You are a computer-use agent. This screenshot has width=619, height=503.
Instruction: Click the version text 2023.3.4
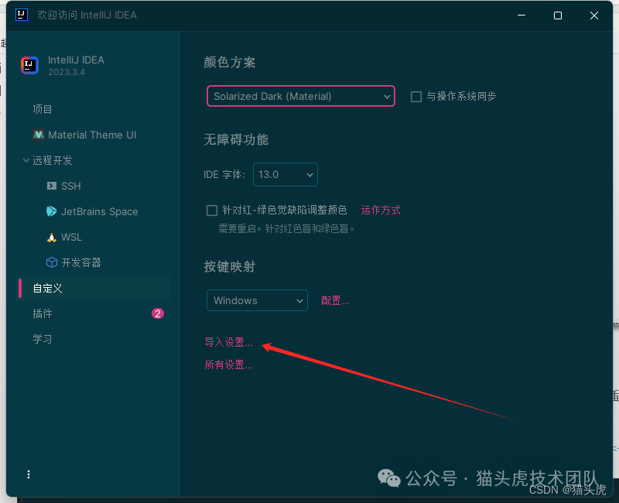(x=67, y=72)
